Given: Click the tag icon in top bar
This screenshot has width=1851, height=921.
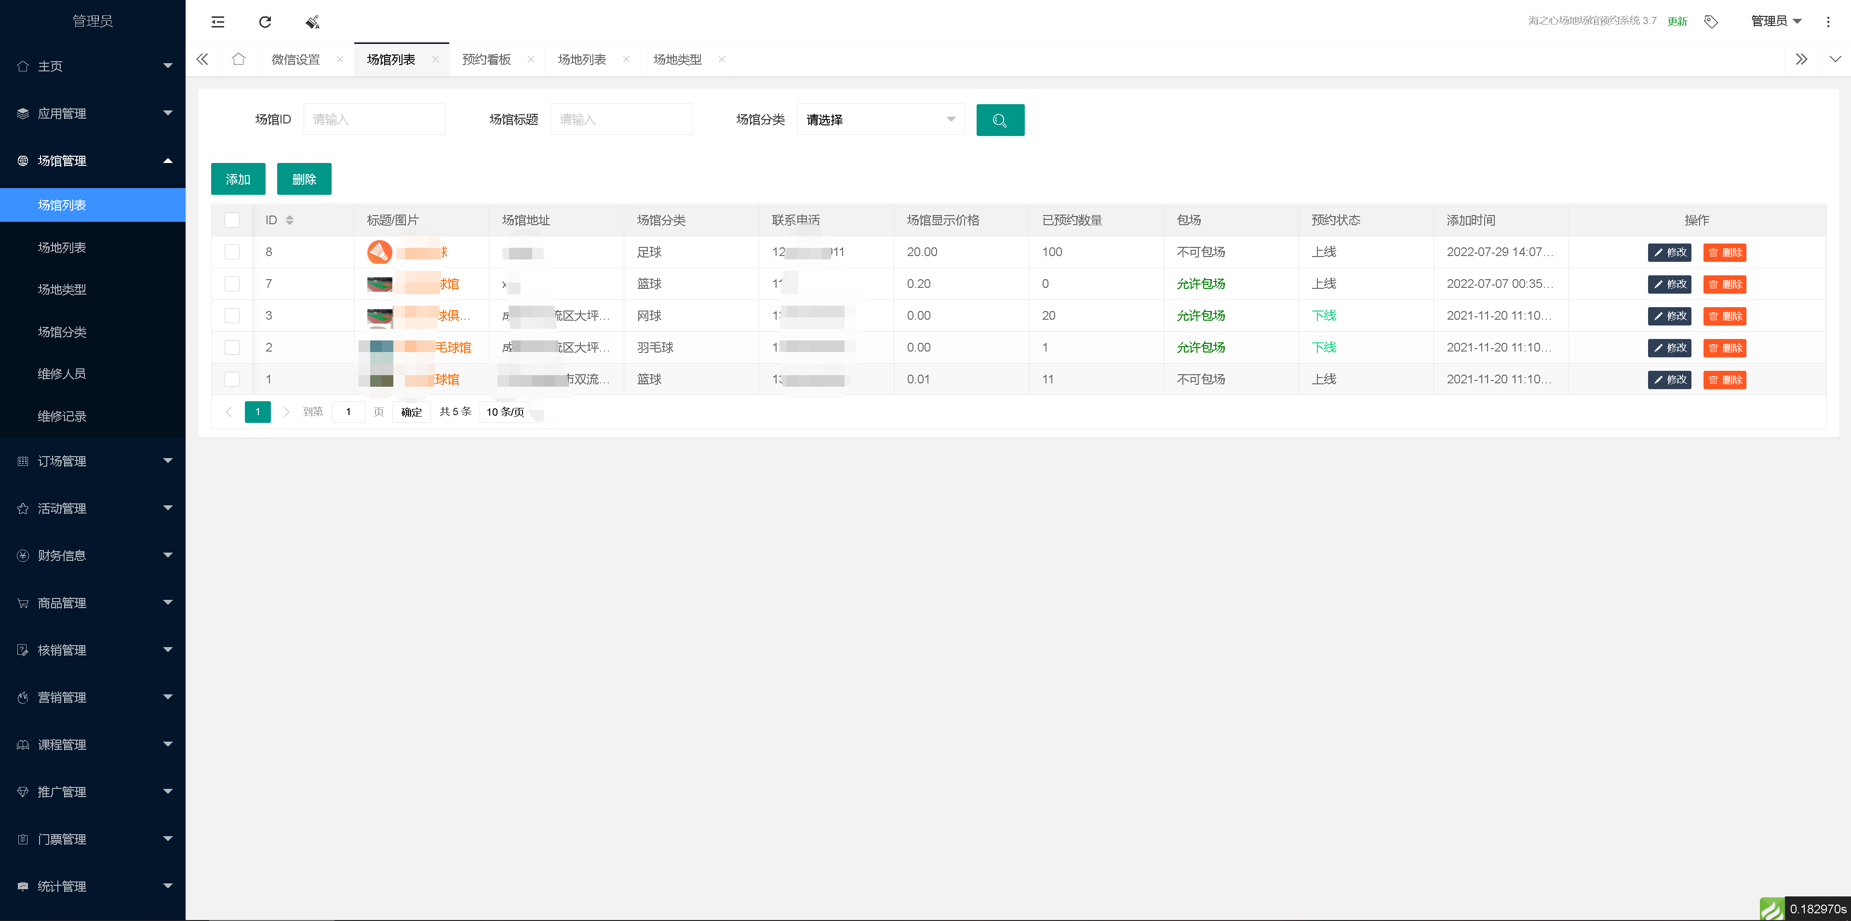Looking at the screenshot, I should [1711, 22].
